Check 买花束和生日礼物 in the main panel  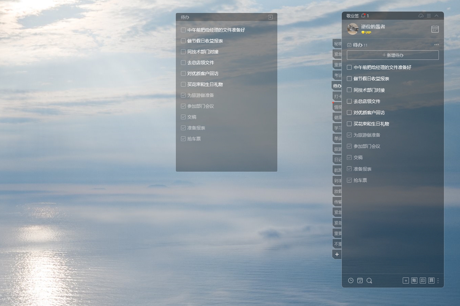349,124
